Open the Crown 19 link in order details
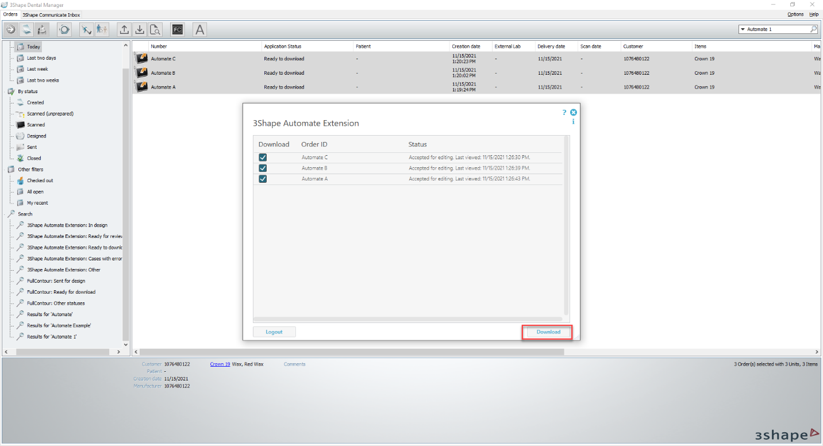Screen dimensions: 823x446 pyautogui.click(x=220, y=364)
